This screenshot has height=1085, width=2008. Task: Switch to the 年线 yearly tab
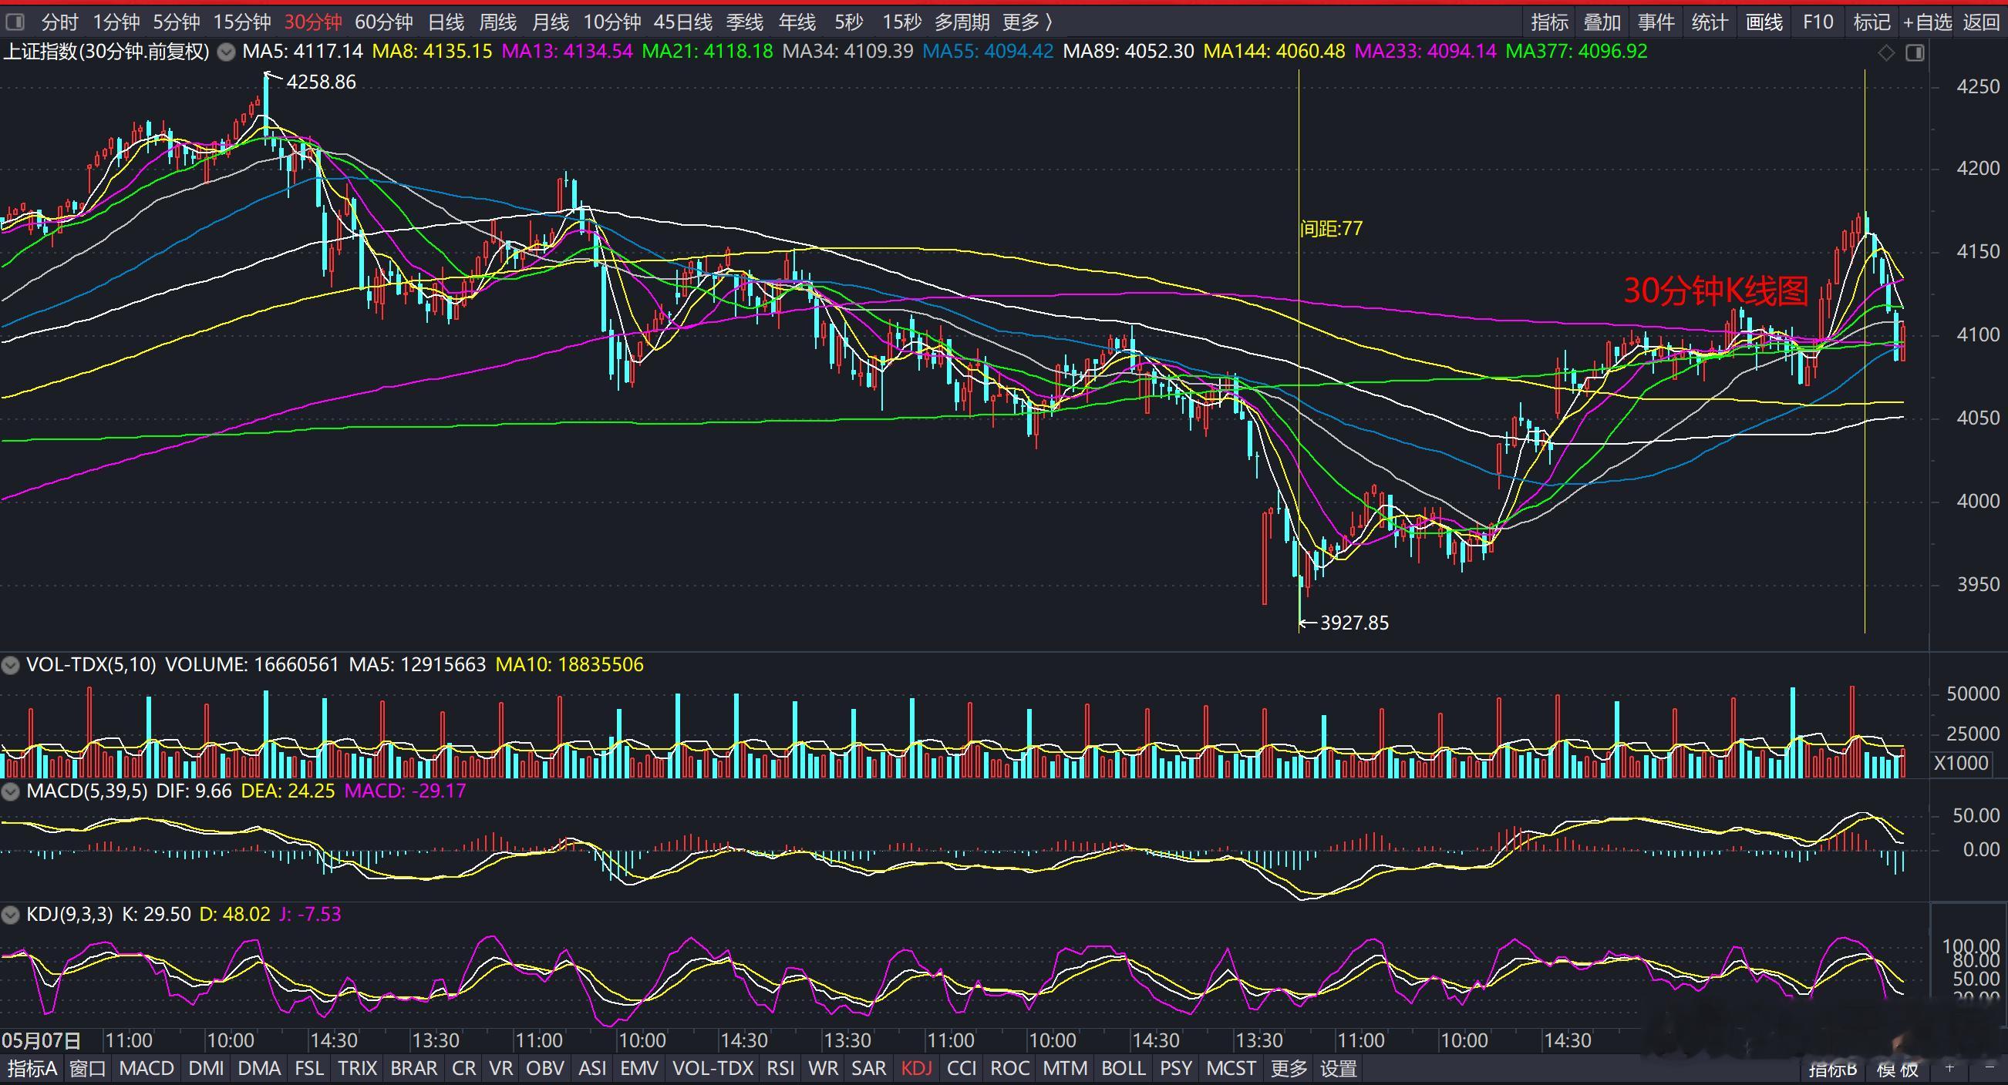tap(797, 22)
